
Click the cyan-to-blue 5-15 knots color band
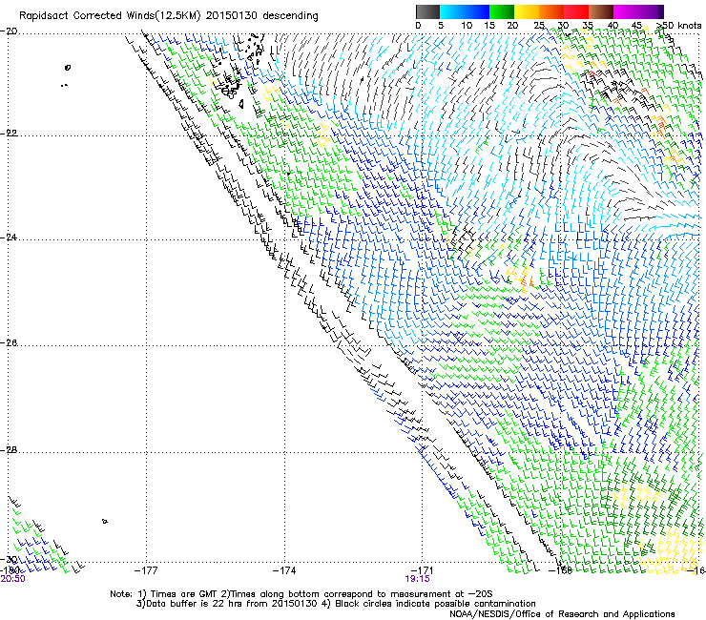(x=465, y=11)
